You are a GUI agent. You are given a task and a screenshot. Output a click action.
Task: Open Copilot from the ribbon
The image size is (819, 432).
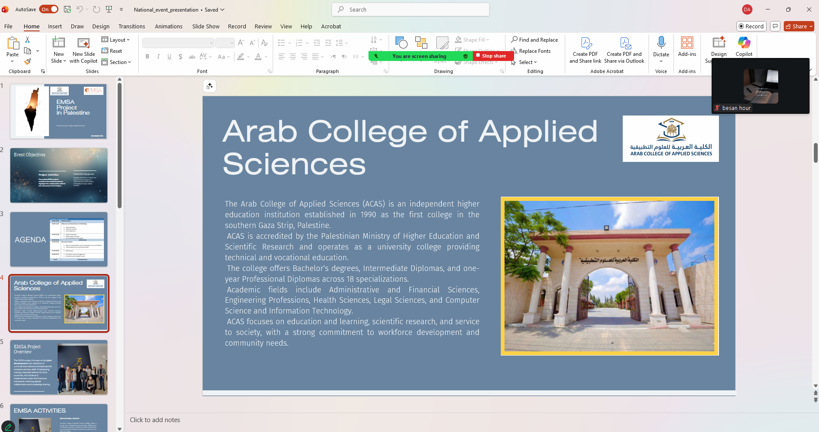click(x=744, y=43)
